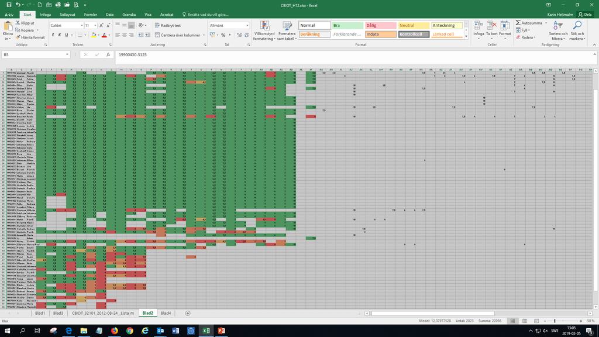
Task: Open the Calibri font name dropdown
Action: click(82, 25)
